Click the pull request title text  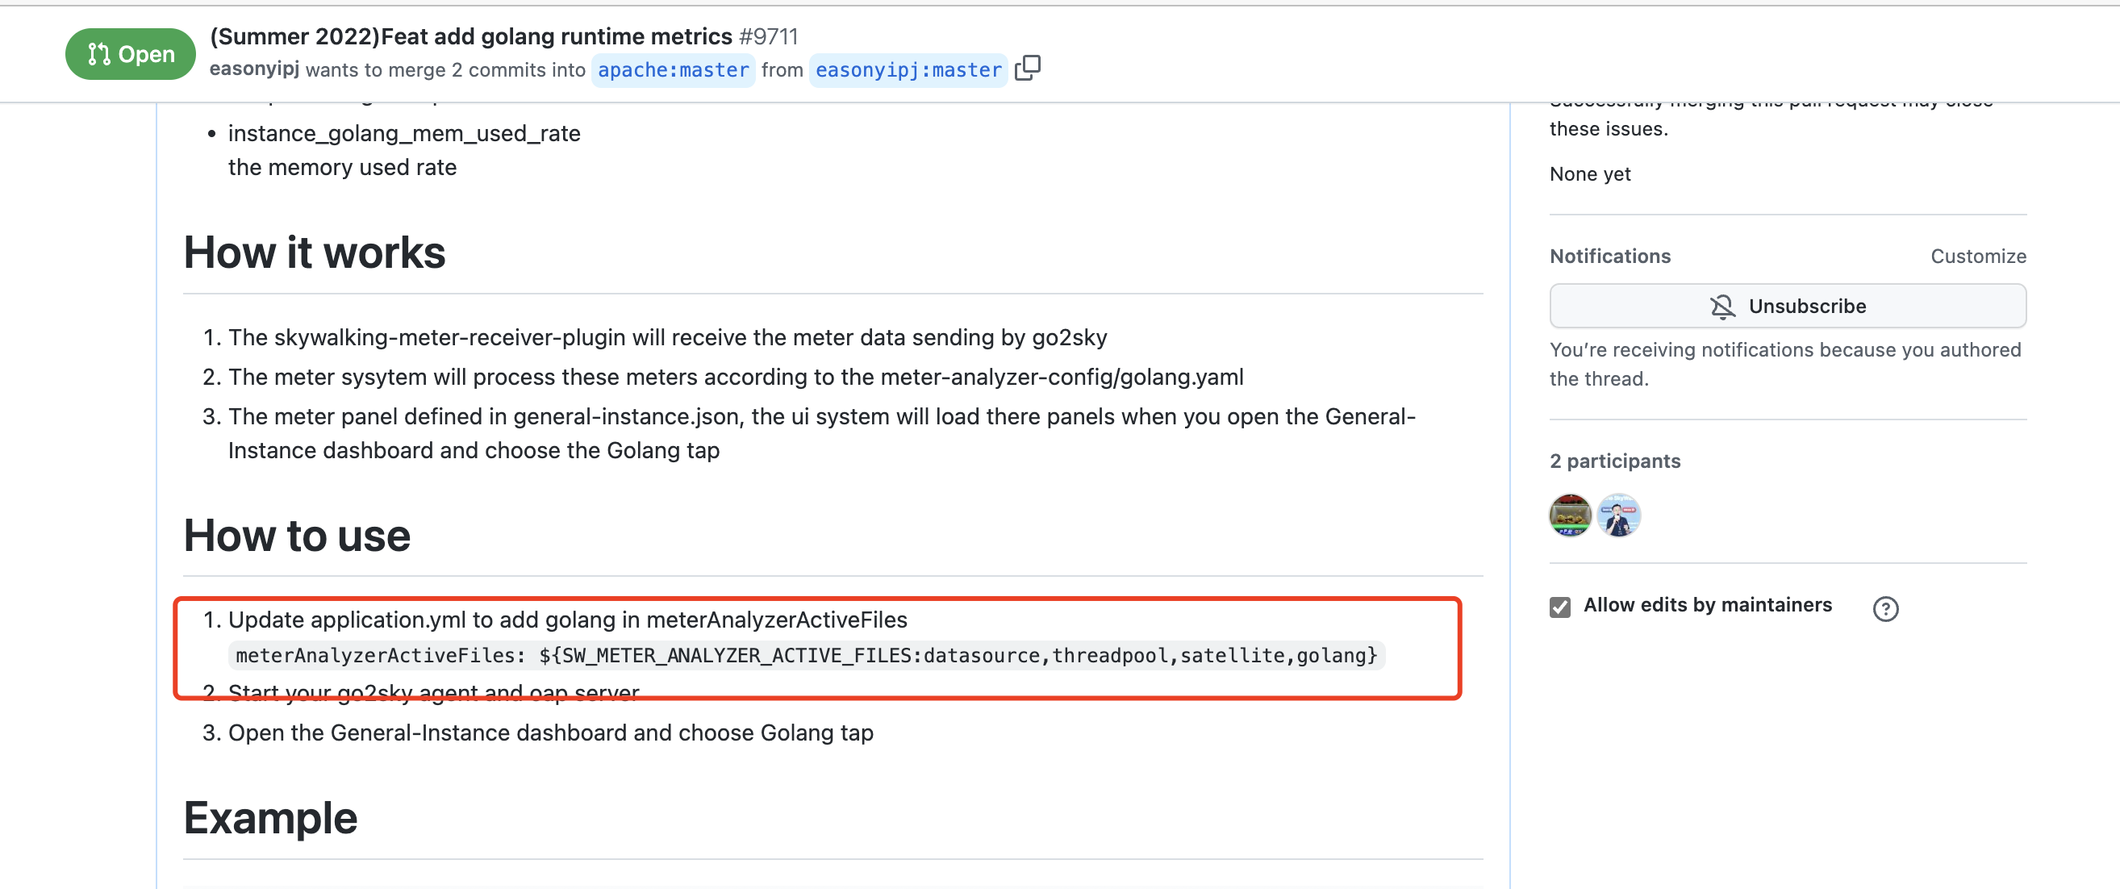click(471, 36)
